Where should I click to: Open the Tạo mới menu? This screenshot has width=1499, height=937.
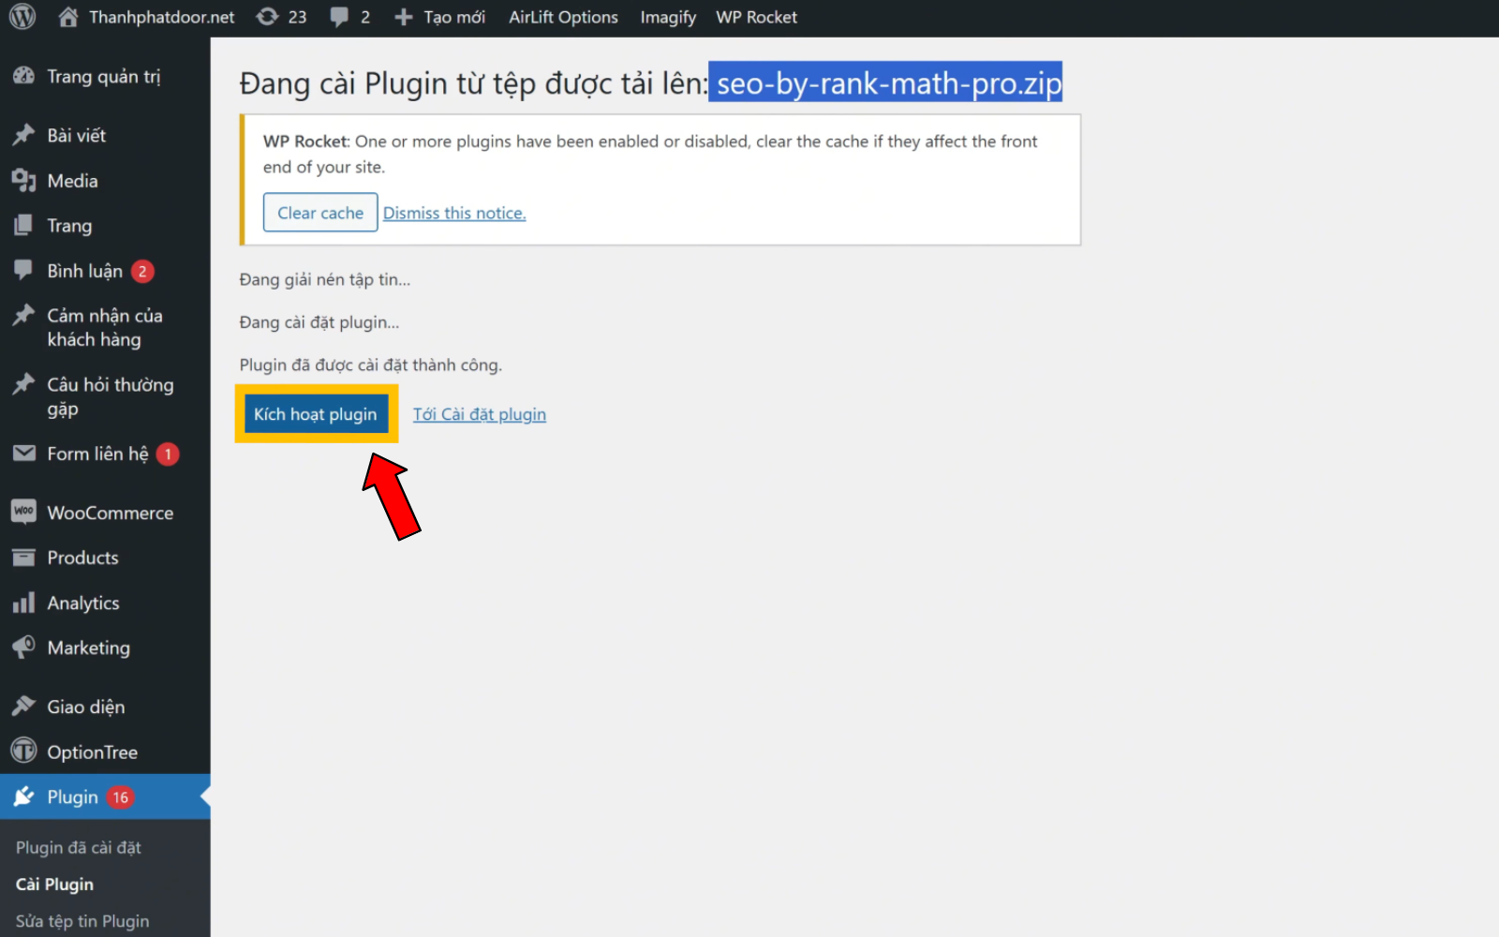click(454, 17)
